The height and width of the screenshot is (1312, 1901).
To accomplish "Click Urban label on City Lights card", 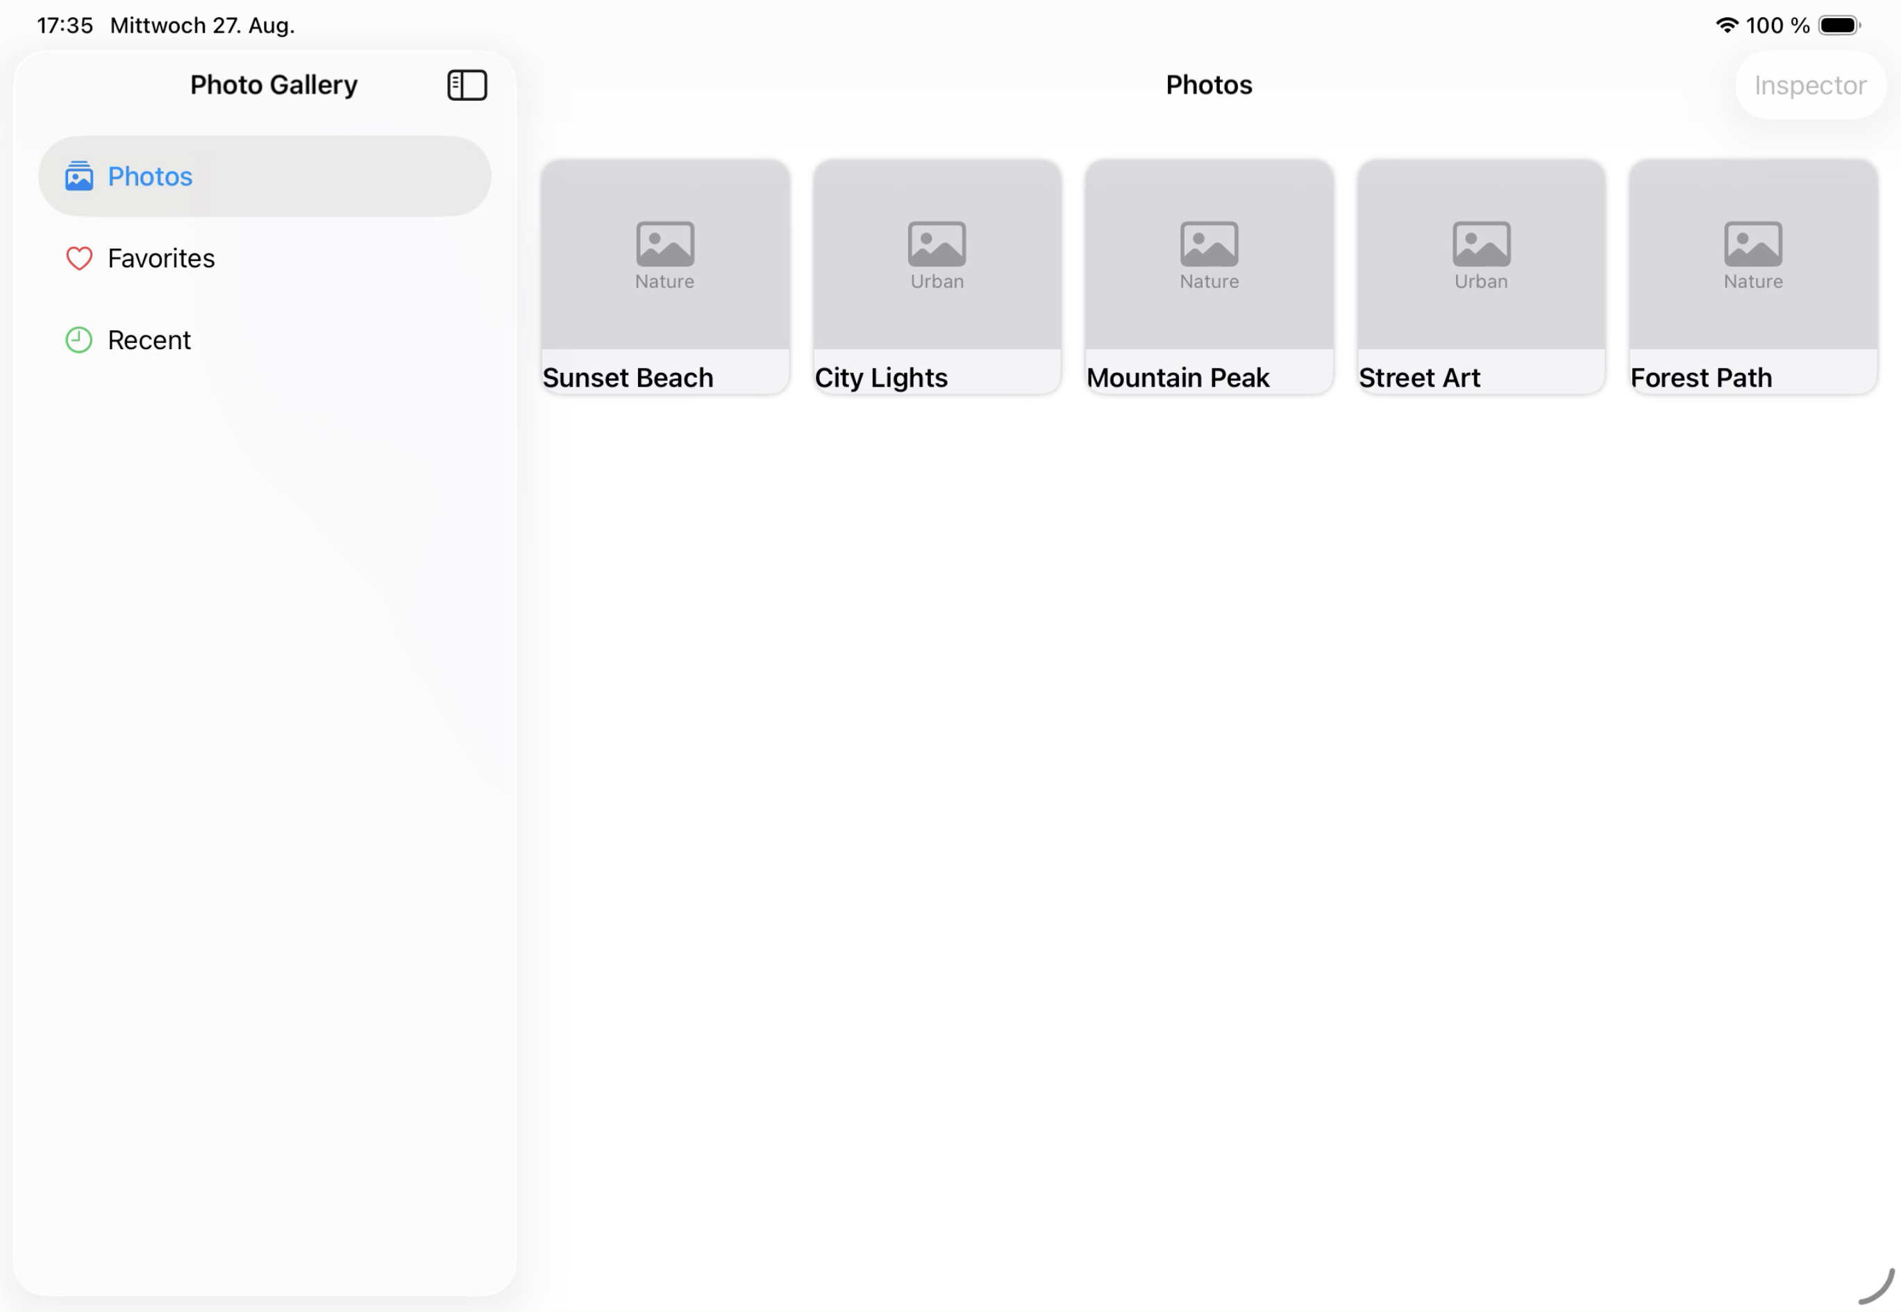I will pyautogui.click(x=937, y=281).
